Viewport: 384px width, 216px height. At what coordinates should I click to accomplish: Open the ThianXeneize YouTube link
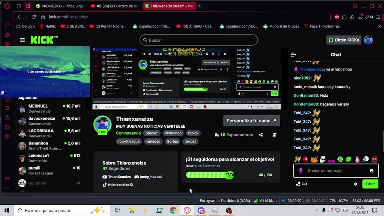click(117, 177)
